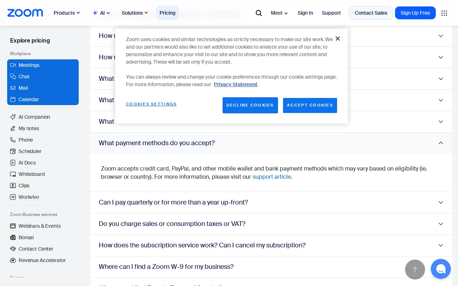Click the Contact Sales button
Image resolution: width=458 pixels, height=286 pixels.
(371, 13)
